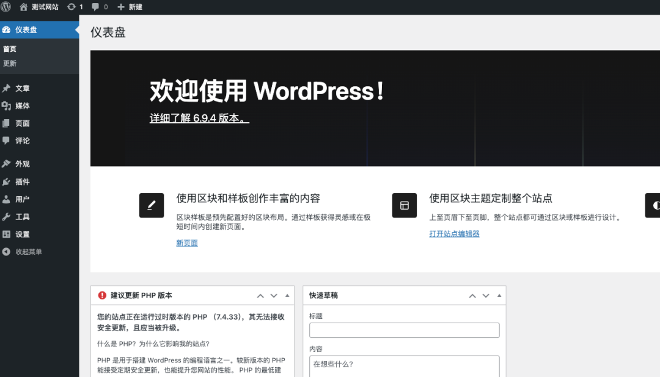Image resolution: width=660 pixels, height=377 pixels.
Task: Open the 首页 submenu item
Action: 10,49
